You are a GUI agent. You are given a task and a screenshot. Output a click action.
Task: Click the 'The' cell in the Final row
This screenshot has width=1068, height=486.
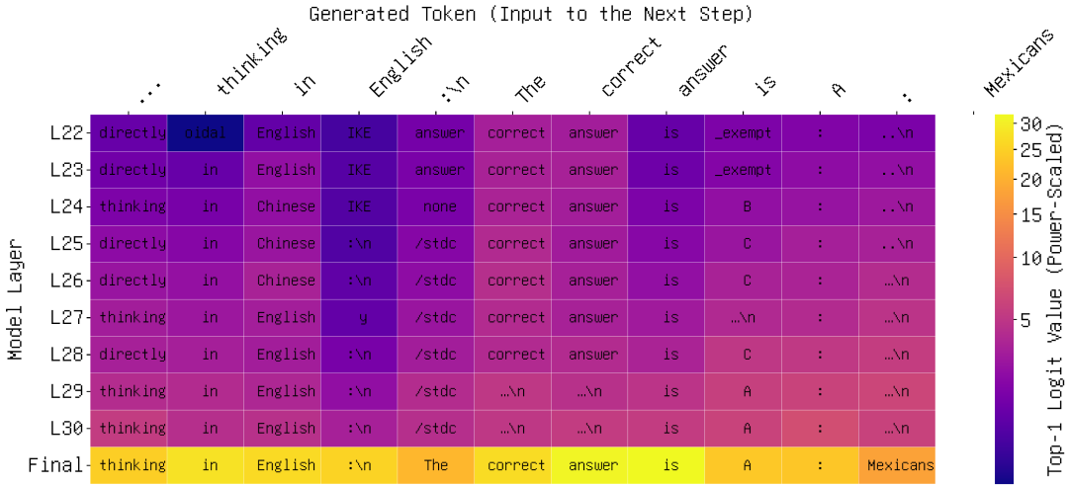point(436,465)
